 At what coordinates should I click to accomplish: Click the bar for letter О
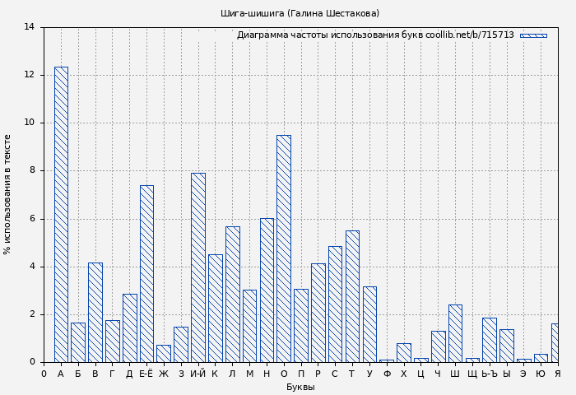[284, 249]
